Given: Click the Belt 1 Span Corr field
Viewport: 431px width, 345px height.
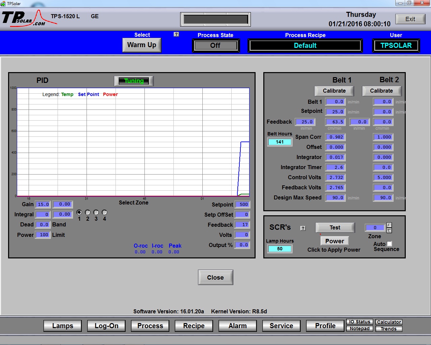Looking at the screenshot, I should click(336, 137).
